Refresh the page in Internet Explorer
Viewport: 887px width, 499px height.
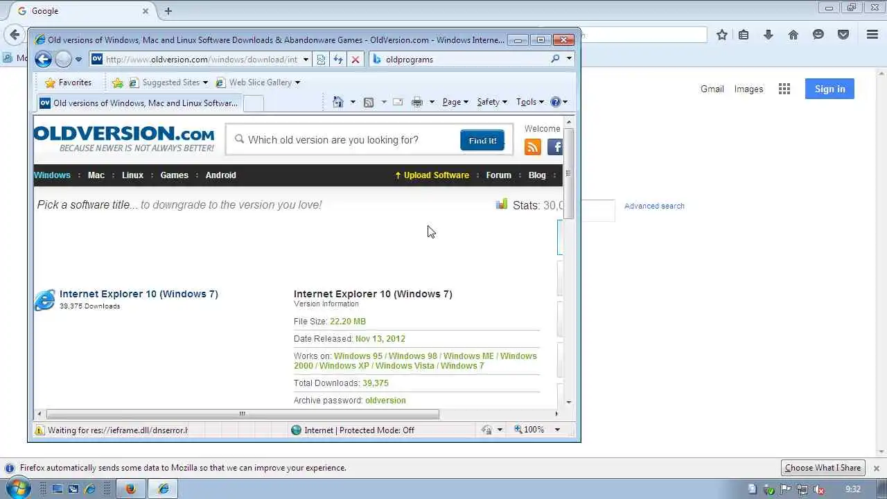click(x=338, y=60)
